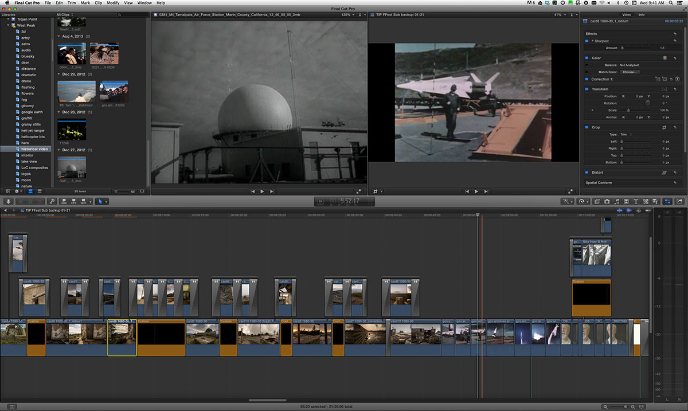This screenshot has height=411, width=688.
Task: Click the Share button in the toolbar
Action: click(680, 201)
